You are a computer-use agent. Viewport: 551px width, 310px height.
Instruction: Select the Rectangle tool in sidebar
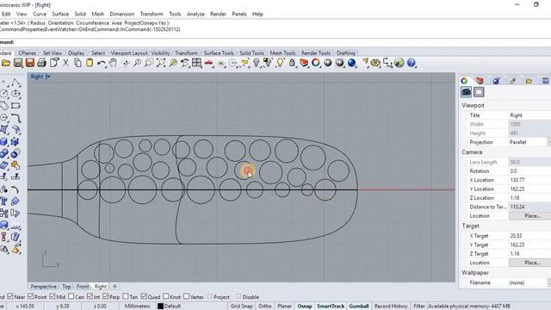[x=15, y=106]
